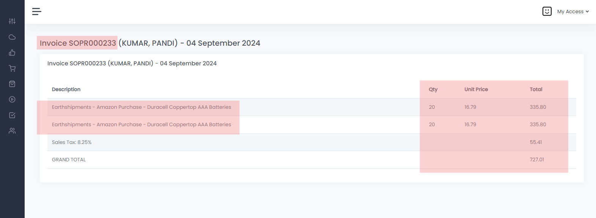Click the cloud icon in sidebar
The height and width of the screenshot is (218, 596).
pos(12,37)
